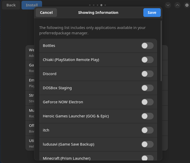The image size is (190, 163).
Task: Click the down-chevron window icon
Action: (168, 5)
